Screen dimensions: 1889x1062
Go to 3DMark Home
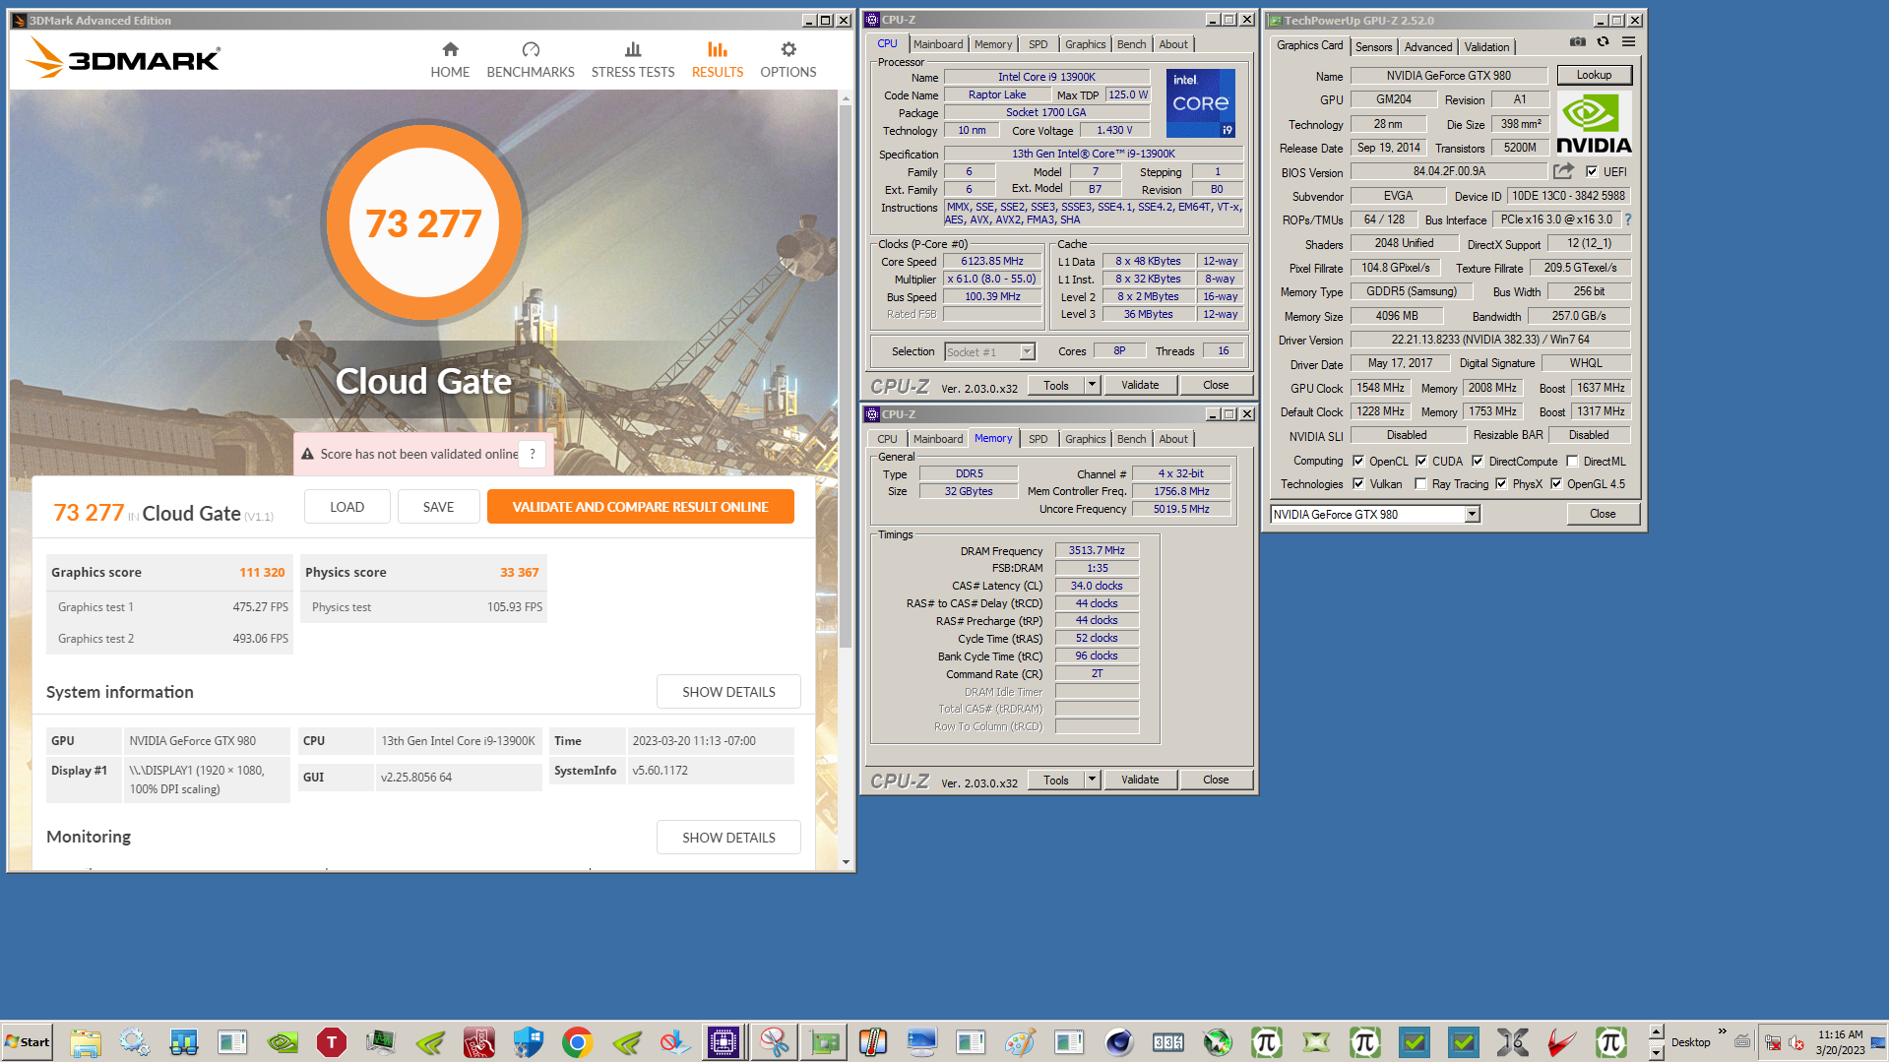coord(450,60)
